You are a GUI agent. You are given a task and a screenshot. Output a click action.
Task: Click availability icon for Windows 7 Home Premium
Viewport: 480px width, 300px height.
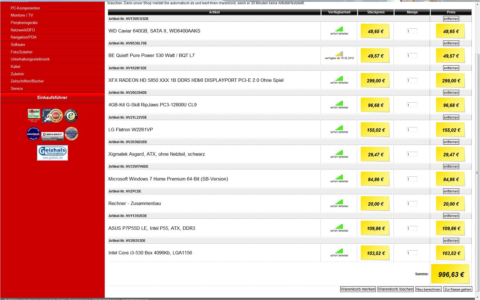click(x=339, y=177)
